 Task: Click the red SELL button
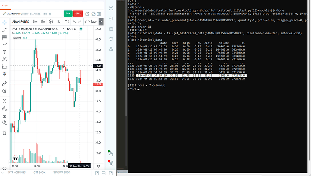(78, 14)
